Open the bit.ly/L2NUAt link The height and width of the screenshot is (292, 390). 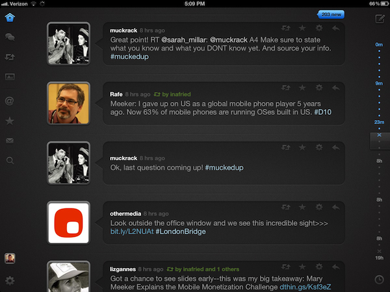tap(132, 232)
